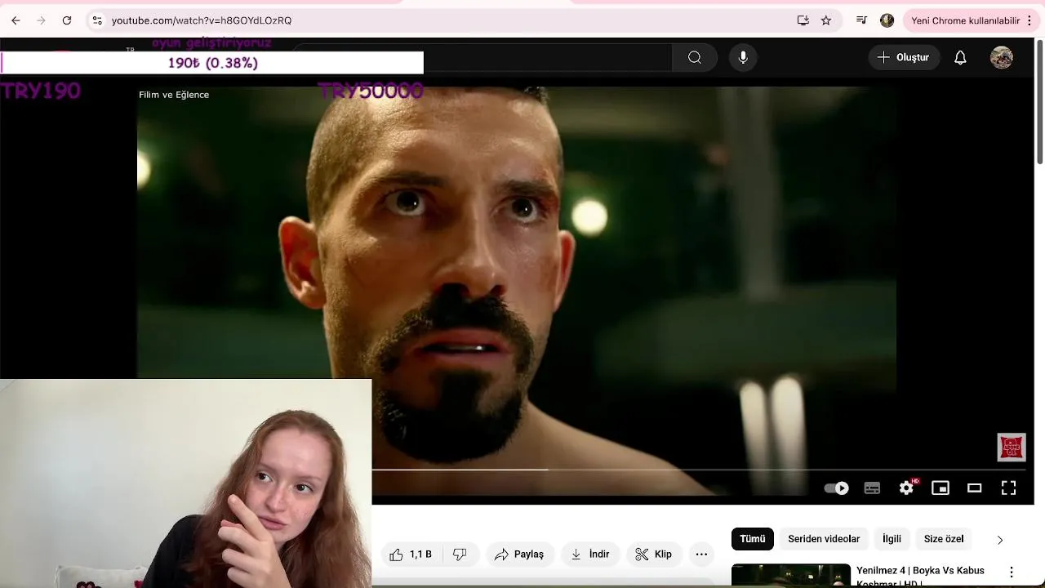1045x588 pixels.
Task: Open Yenilmez 4 Boyka Vs Kabus video
Action: click(x=920, y=576)
